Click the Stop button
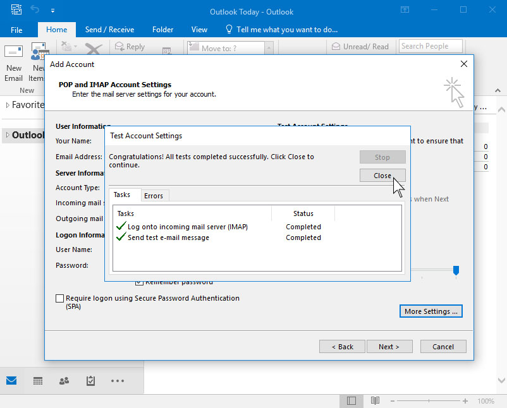This screenshot has height=408, width=507. coord(382,157)
